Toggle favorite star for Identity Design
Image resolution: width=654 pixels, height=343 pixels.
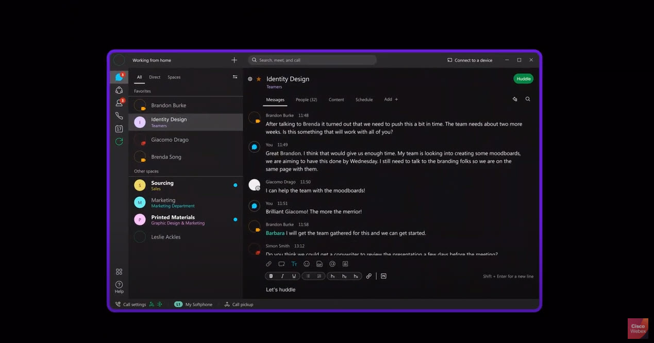coord(259,79)
